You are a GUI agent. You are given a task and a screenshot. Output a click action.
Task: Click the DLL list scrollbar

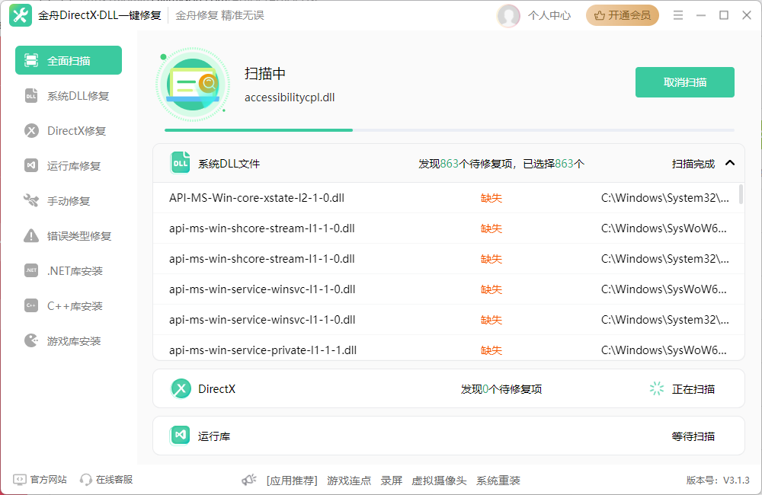[x=741, y=194]
